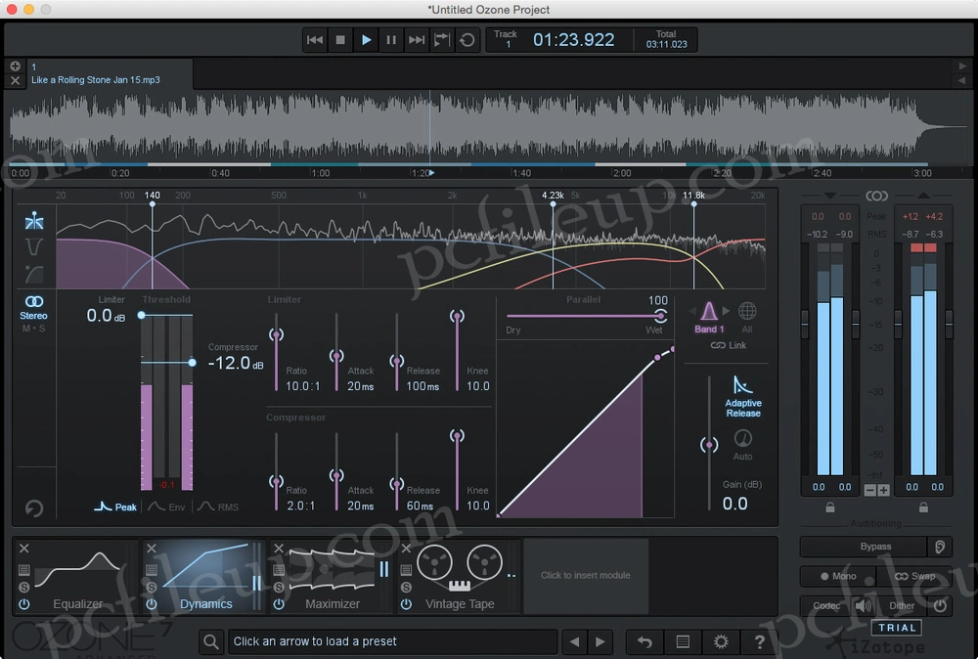Solo the Maximizer module
Screen dimensions: 978x659
[x=278, y=587]
